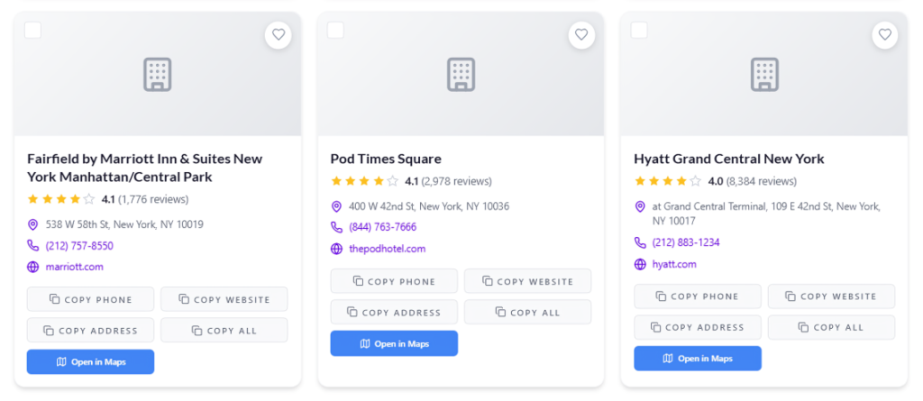Image resolution: width=923 pixels, height=401 pixels.
Task: Tick the checkbox on Fairfield by Marriott card
Action: [x=33, y=30]
